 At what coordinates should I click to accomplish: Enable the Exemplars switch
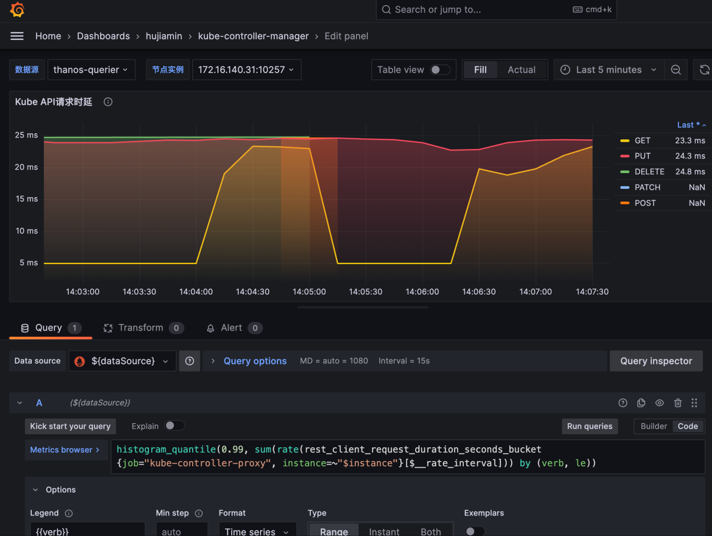(474, 531)
